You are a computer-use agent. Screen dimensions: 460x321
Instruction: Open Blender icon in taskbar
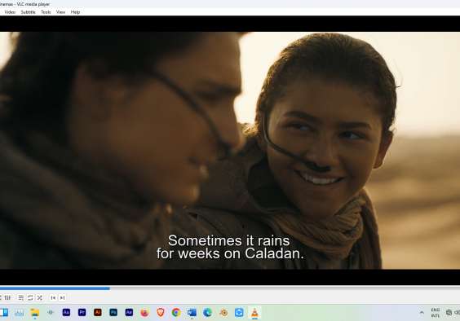(x=223, y=313)
